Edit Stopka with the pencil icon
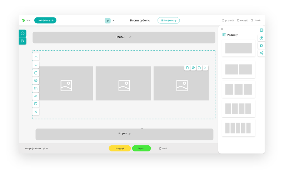 point(130,134)
